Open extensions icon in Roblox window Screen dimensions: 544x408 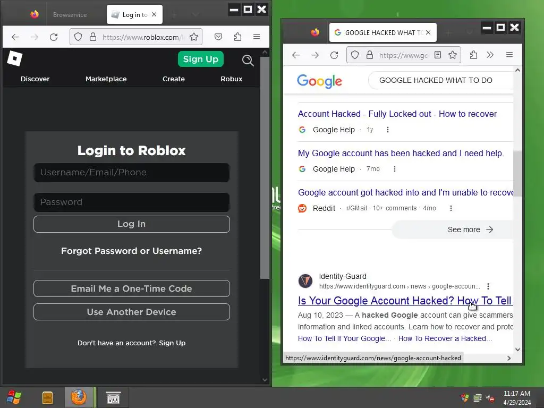click(x=237, y=37)
